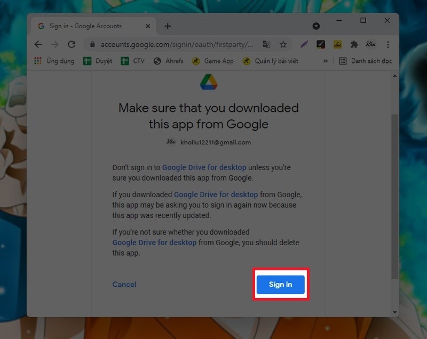
Task: Click the Cancel link
Action: pyautogui.click(x=124, y=284)
